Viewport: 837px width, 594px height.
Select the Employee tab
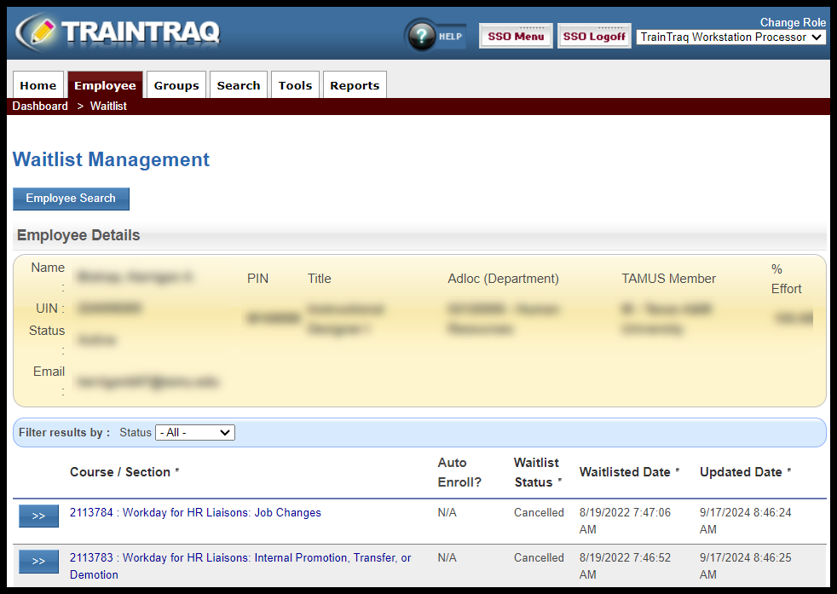(x=105, y=85)
